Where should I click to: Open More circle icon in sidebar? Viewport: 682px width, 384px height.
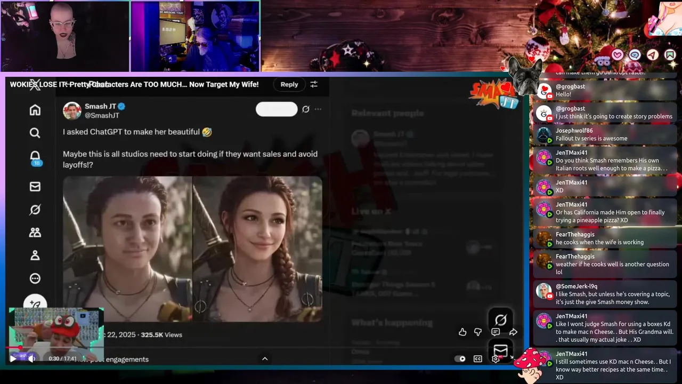[x=35, y=278]
